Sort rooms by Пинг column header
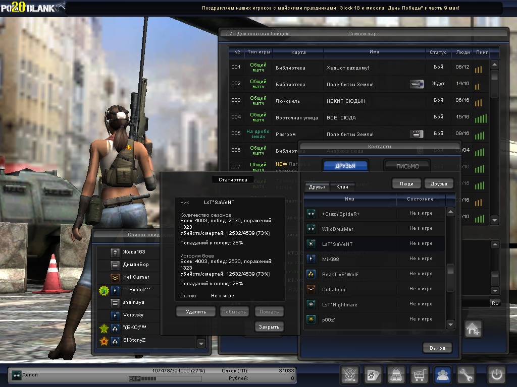 (x=481, y=52)
